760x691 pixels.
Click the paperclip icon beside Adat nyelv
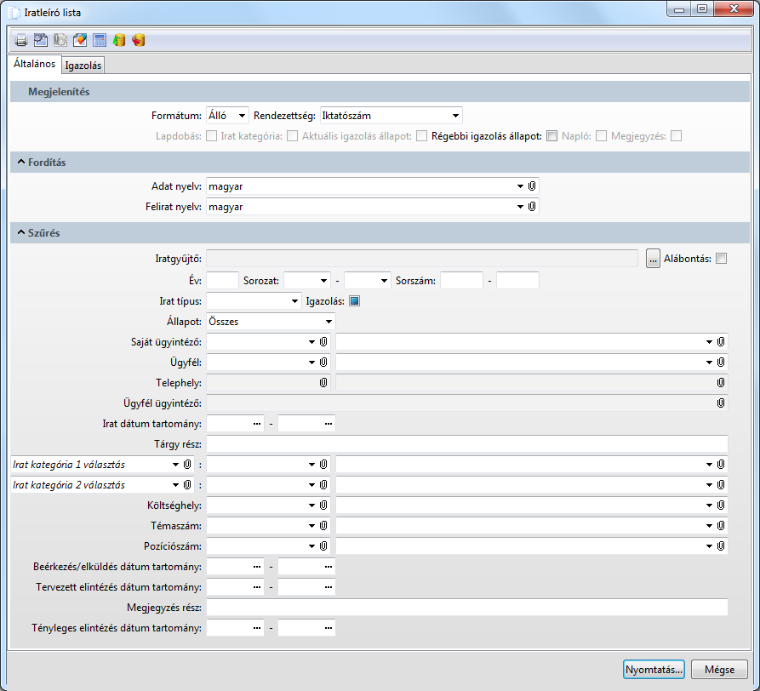coord(532,186)
